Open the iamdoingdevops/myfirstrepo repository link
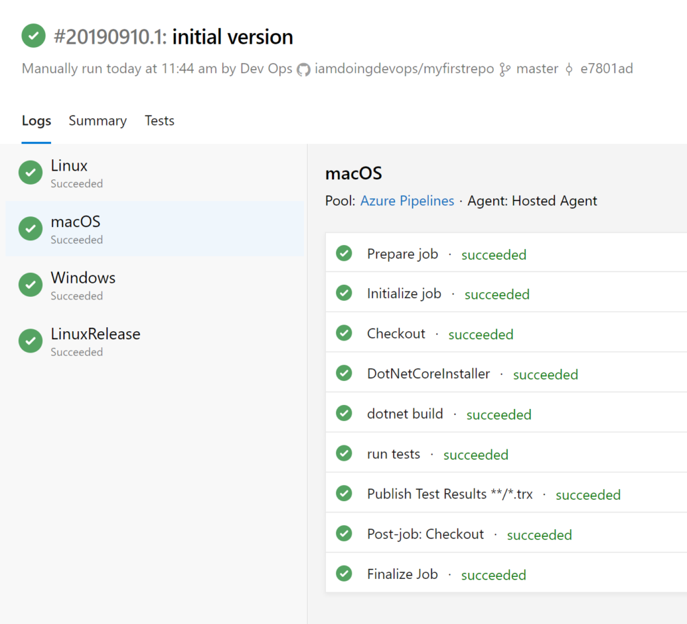The image size is (687, 624). click(x=404, y=69)
